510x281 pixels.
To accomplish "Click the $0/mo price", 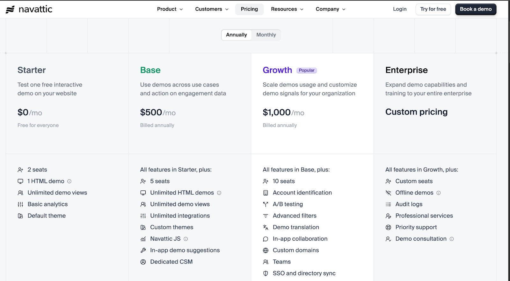I will (x=30, y=113).
